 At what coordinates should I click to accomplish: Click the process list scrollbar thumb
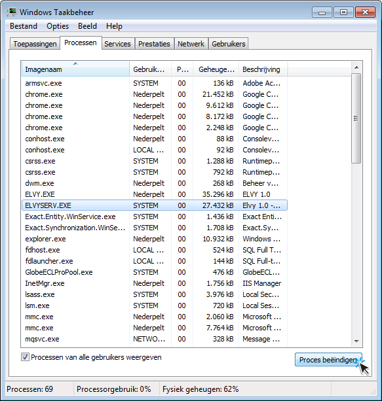356,118
